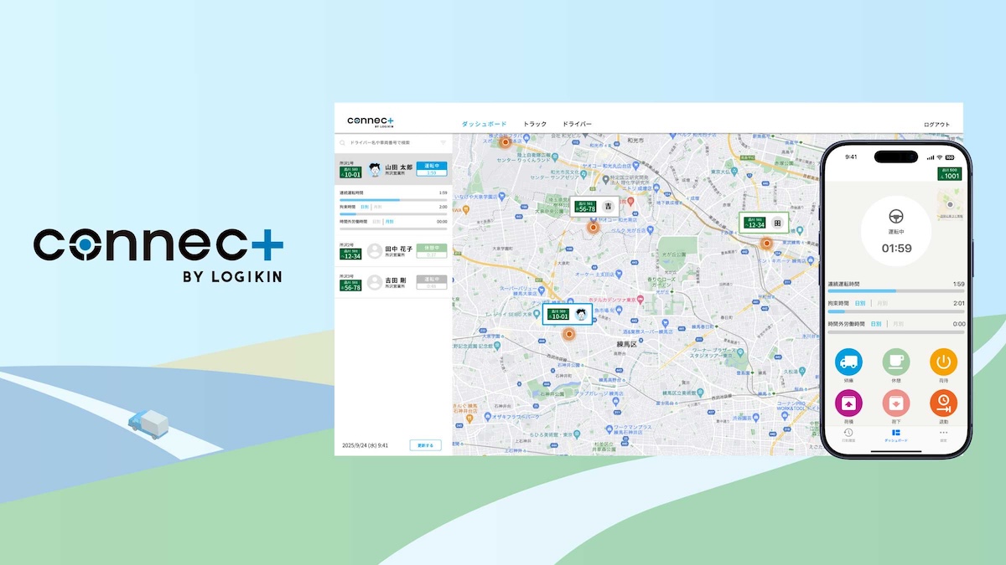The height and width of the screenshot is (565, 1006).
Task: Tap the green coffee cup break icon
Action: (x=896, y=362)
